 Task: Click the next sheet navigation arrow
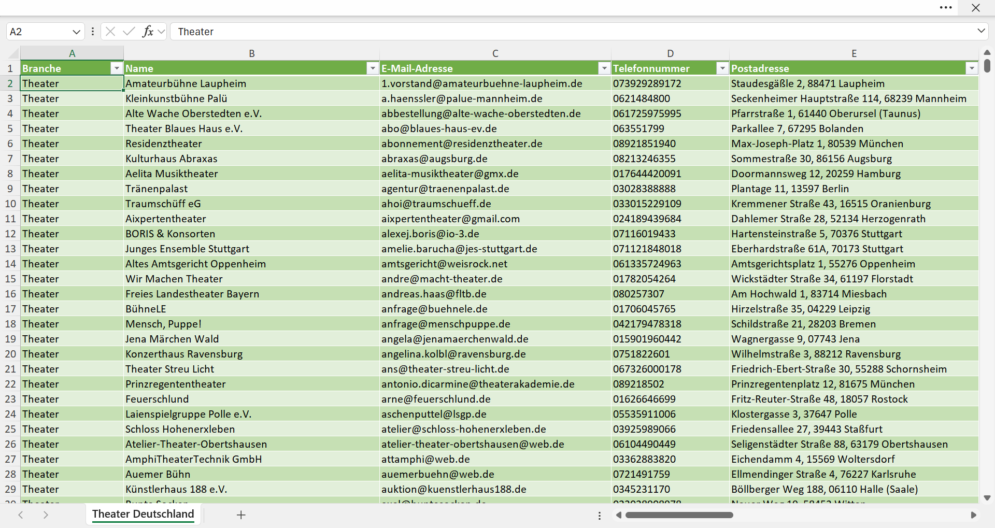(x=46, y=515)
